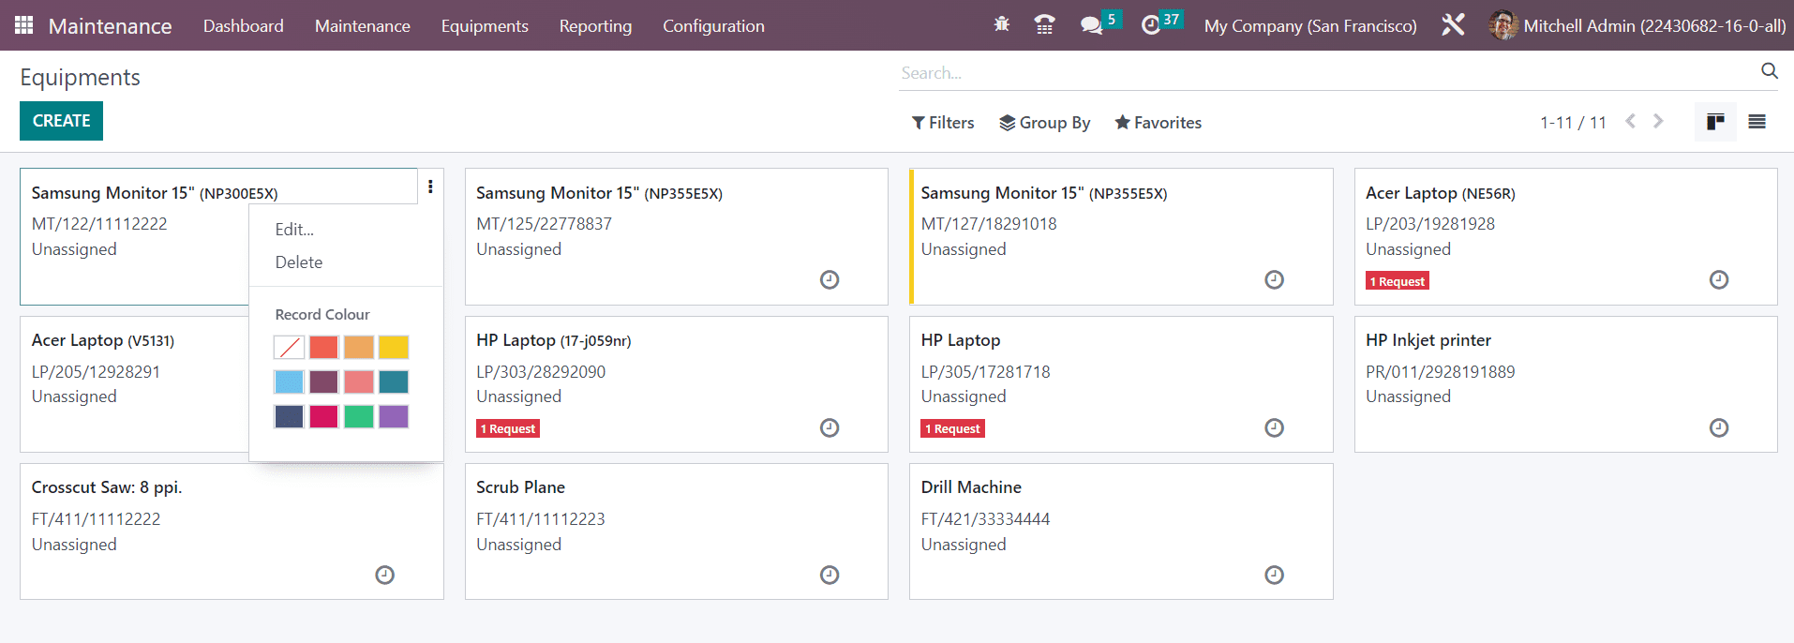Open the Equipments menu in navbar
The width and height of the screenshot is (1794, 643).
(485, 25)
